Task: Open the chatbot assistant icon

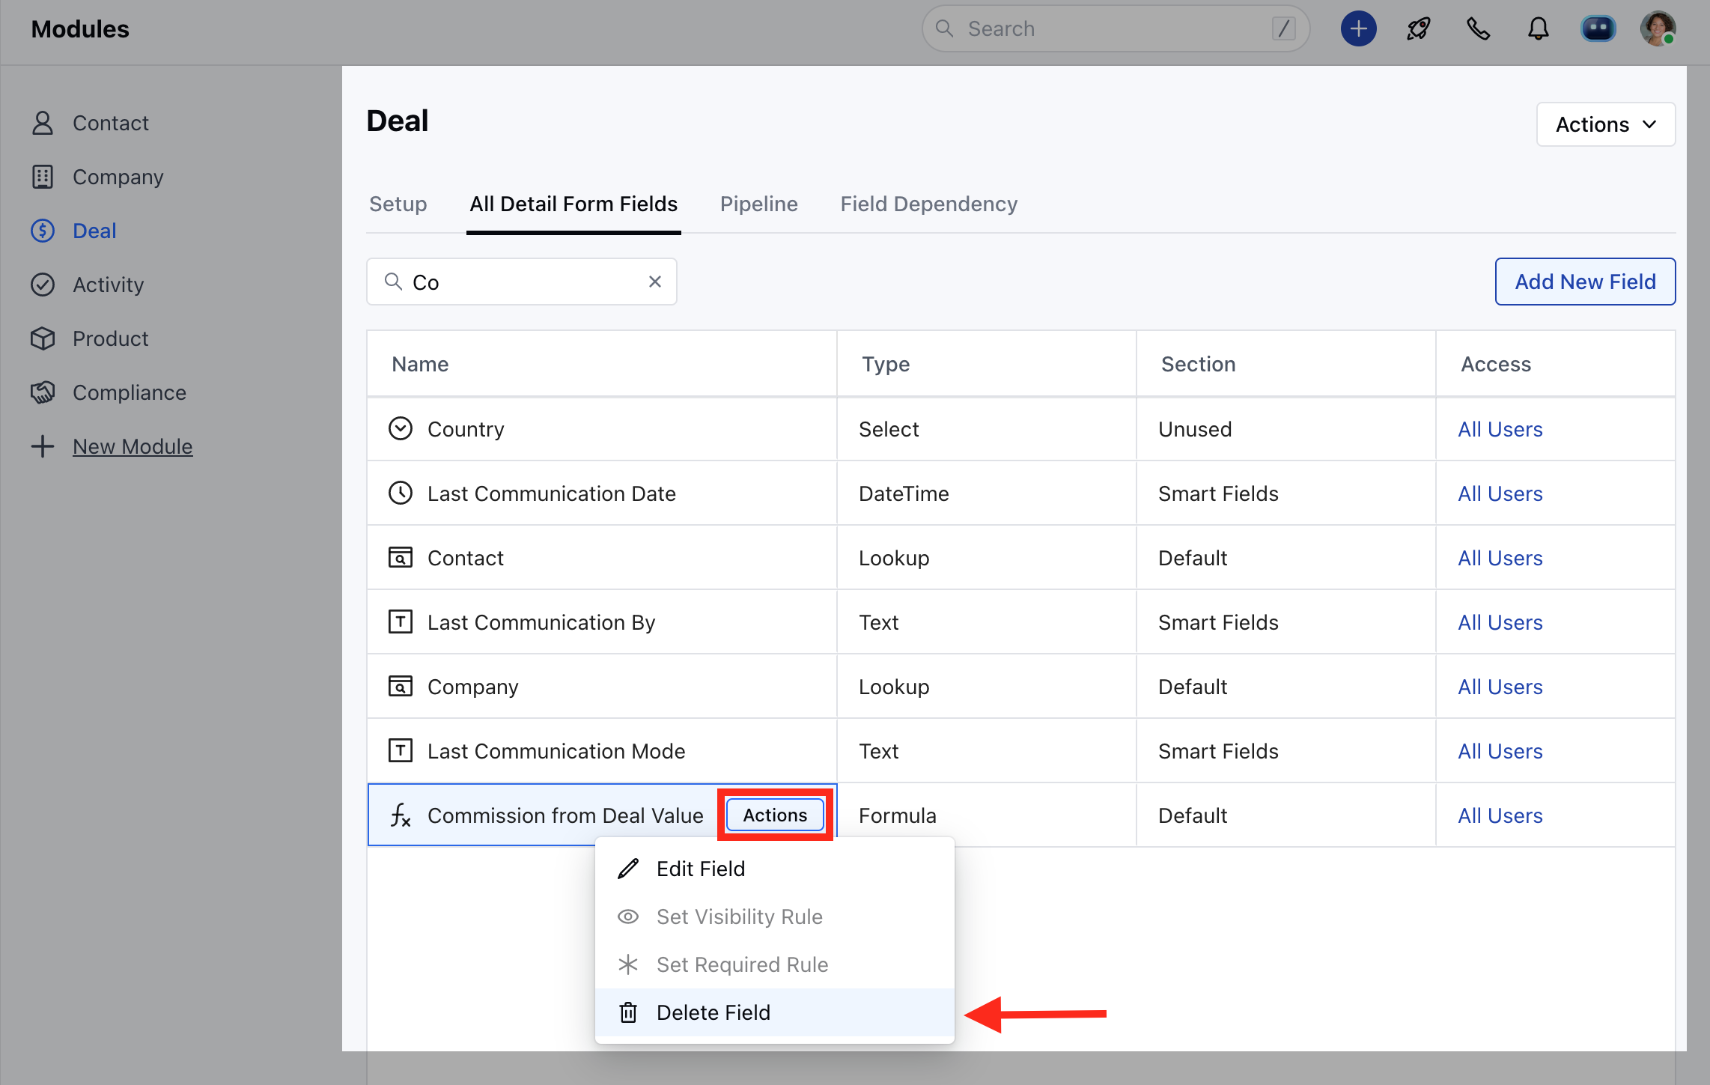Action: [1598, 29]
